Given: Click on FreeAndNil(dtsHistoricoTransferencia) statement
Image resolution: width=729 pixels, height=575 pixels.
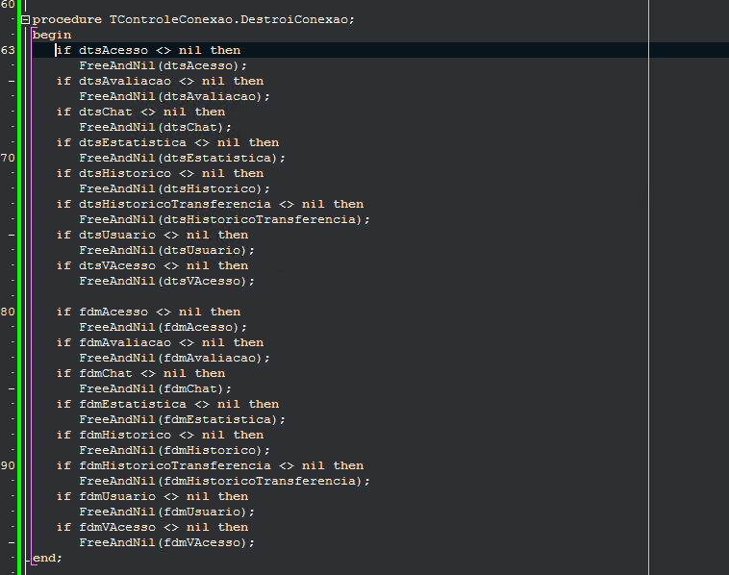Looking at the screenshot, I should click(x=224, y=219).
